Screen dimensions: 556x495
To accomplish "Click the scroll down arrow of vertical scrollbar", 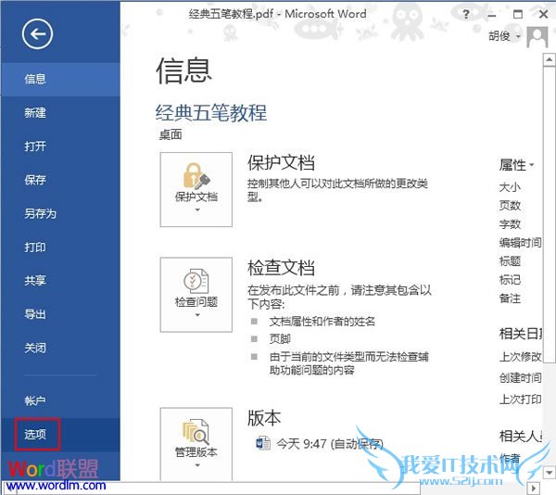I will (549, 473).
